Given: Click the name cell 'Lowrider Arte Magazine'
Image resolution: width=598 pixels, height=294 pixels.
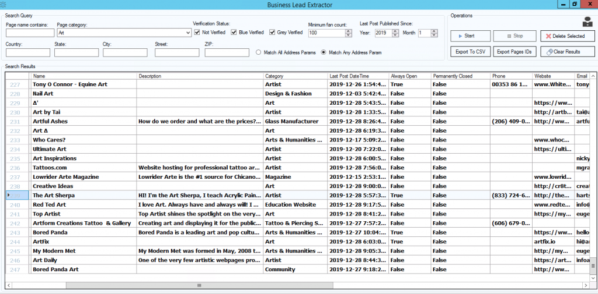Looking at the screenshot, I should coord(84,177).
